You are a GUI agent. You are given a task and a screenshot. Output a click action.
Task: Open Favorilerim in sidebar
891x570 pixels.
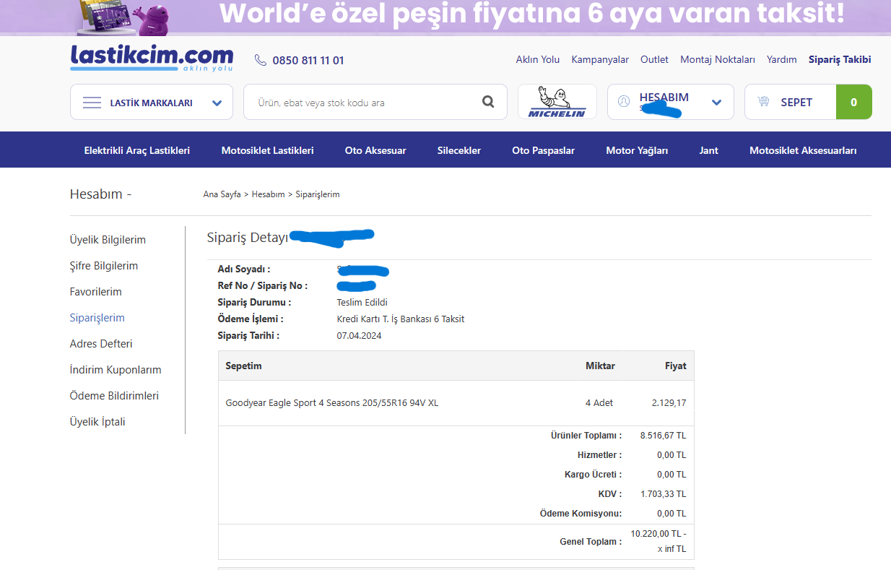pyautogui.click(x=95, y=292)
